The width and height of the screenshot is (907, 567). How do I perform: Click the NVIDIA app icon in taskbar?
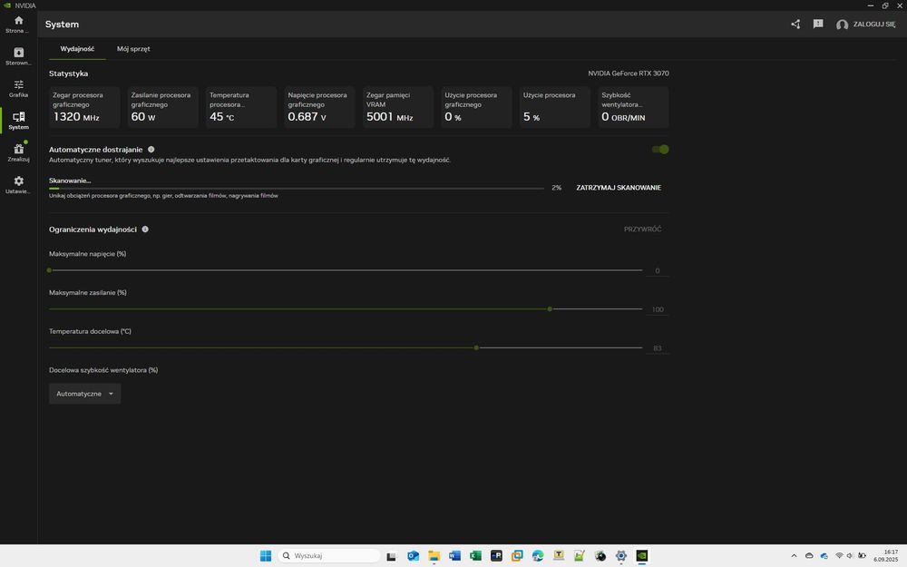642,556
